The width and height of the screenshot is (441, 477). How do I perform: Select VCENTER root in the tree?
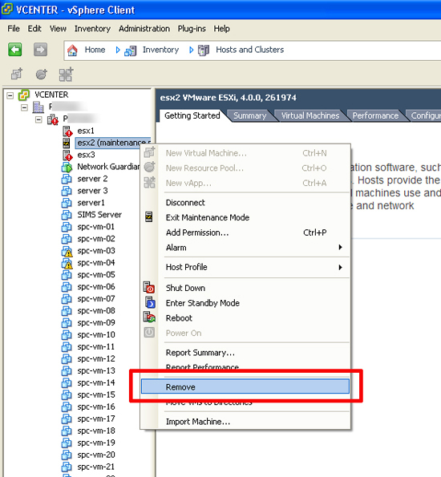(51, 95)
